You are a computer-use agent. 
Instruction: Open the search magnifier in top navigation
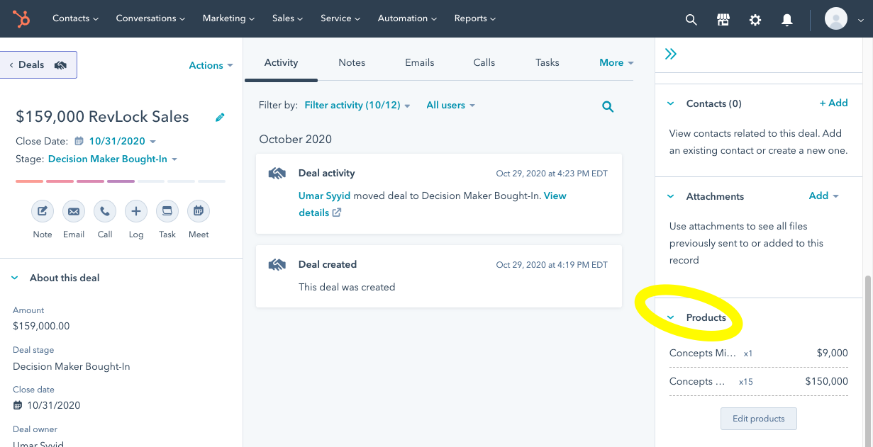coord(691,20)
